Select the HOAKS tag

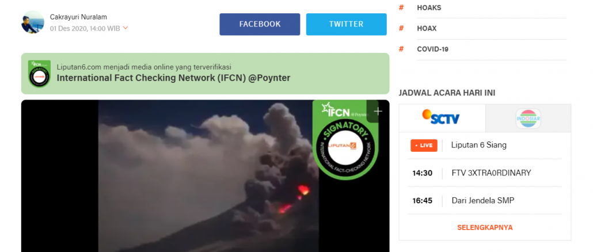429,7
